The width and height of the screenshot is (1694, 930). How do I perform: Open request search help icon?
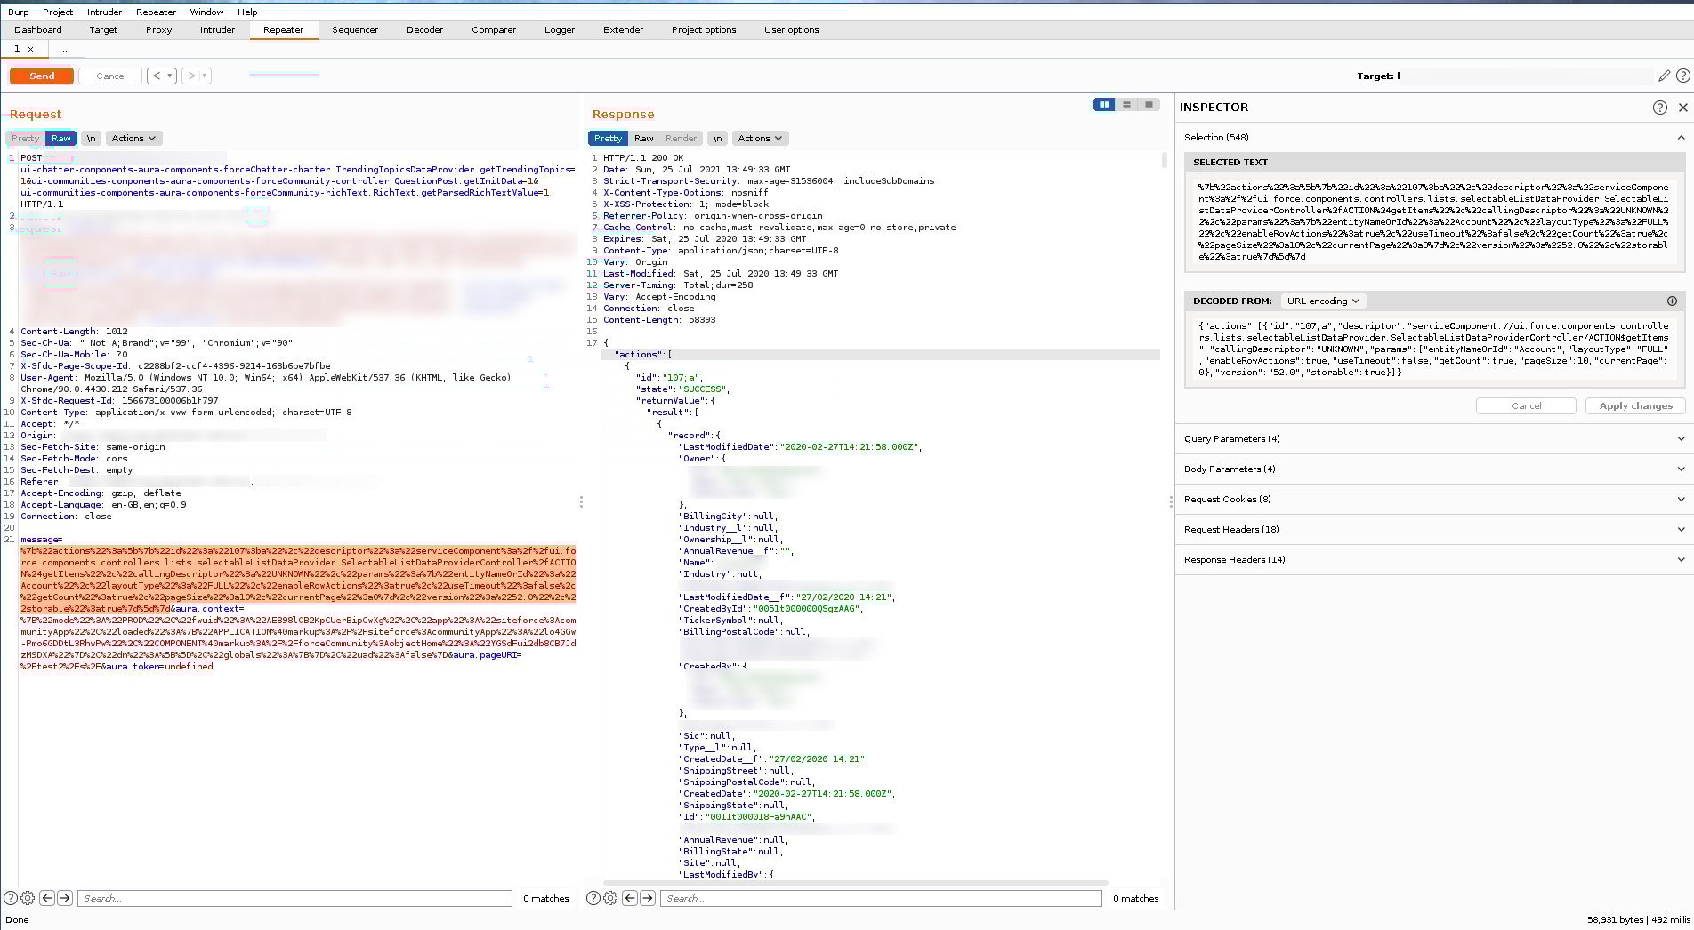click(11, 898)
